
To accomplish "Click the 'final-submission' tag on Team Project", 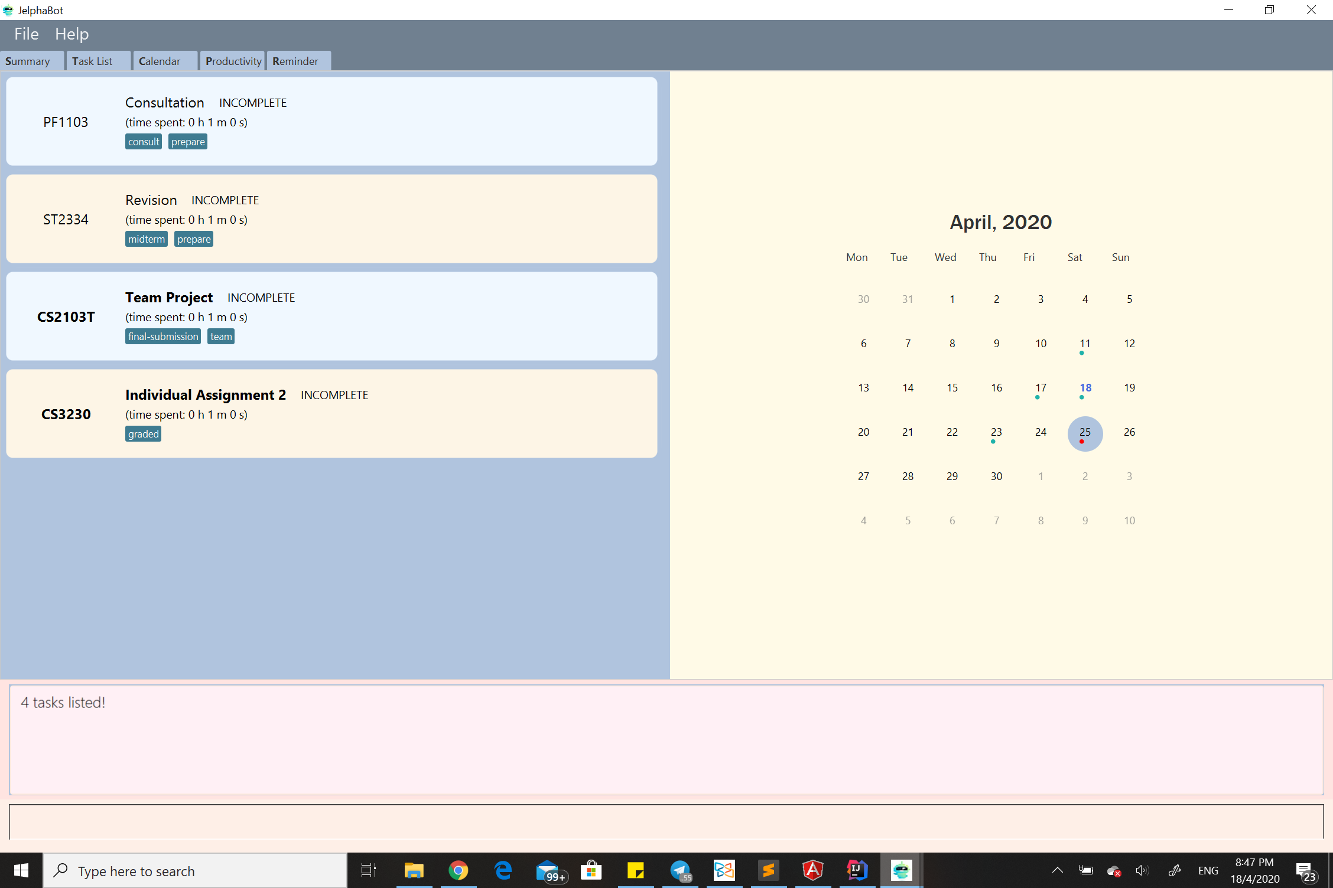I will [162, 337].
